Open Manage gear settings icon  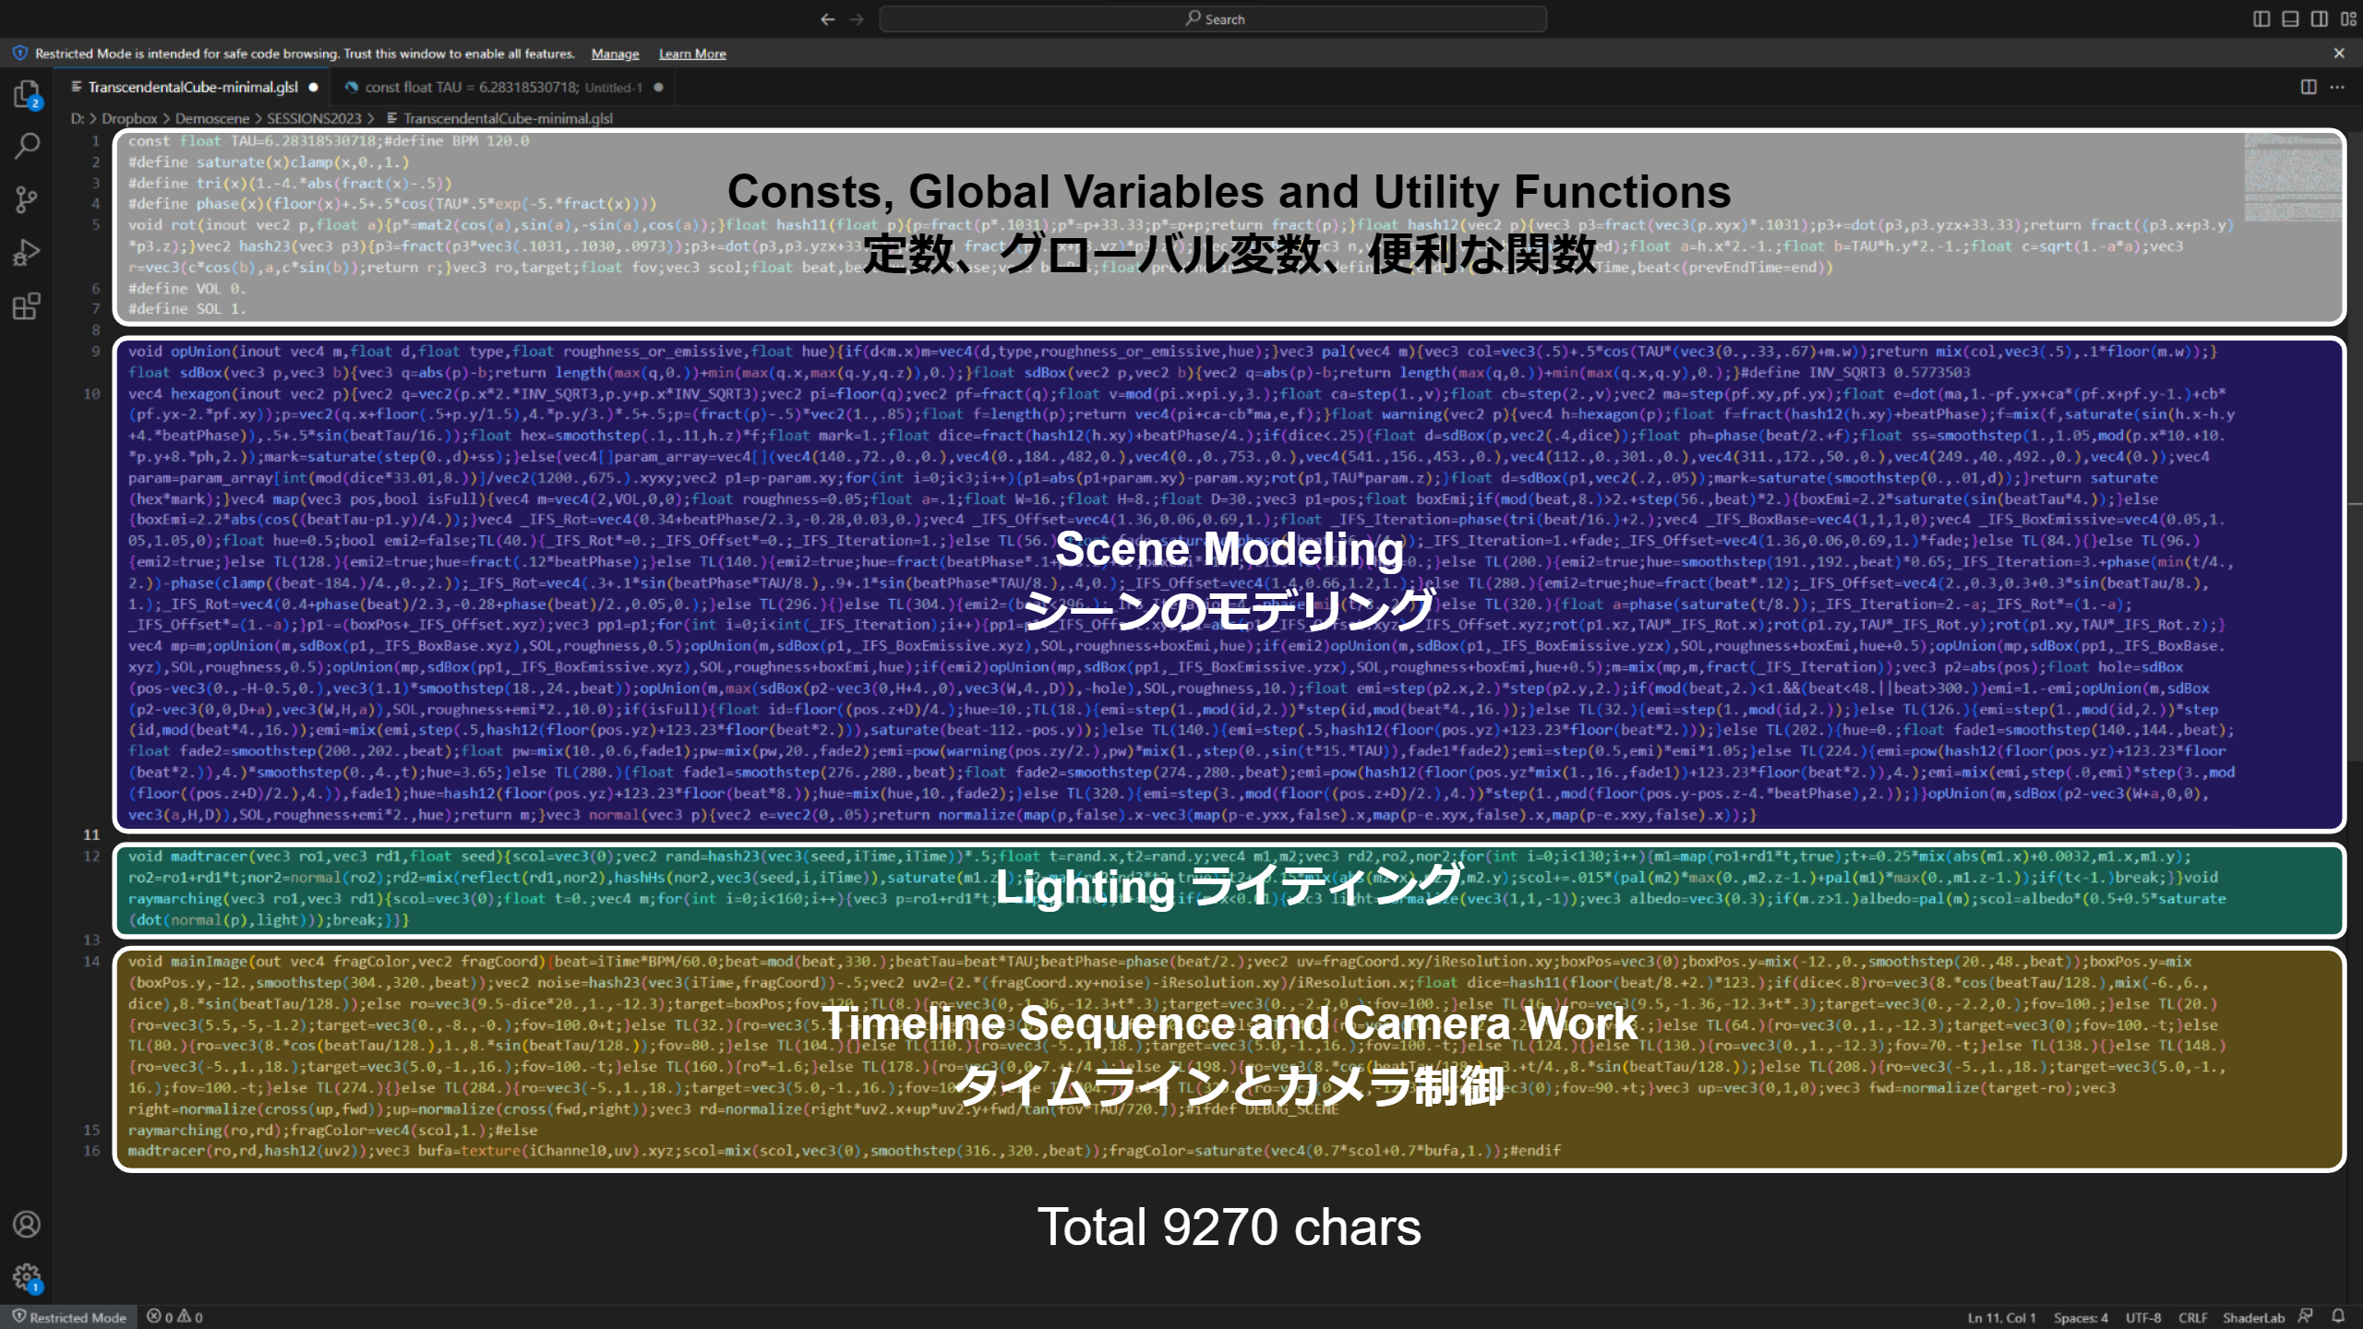[x=27, y=1277]
